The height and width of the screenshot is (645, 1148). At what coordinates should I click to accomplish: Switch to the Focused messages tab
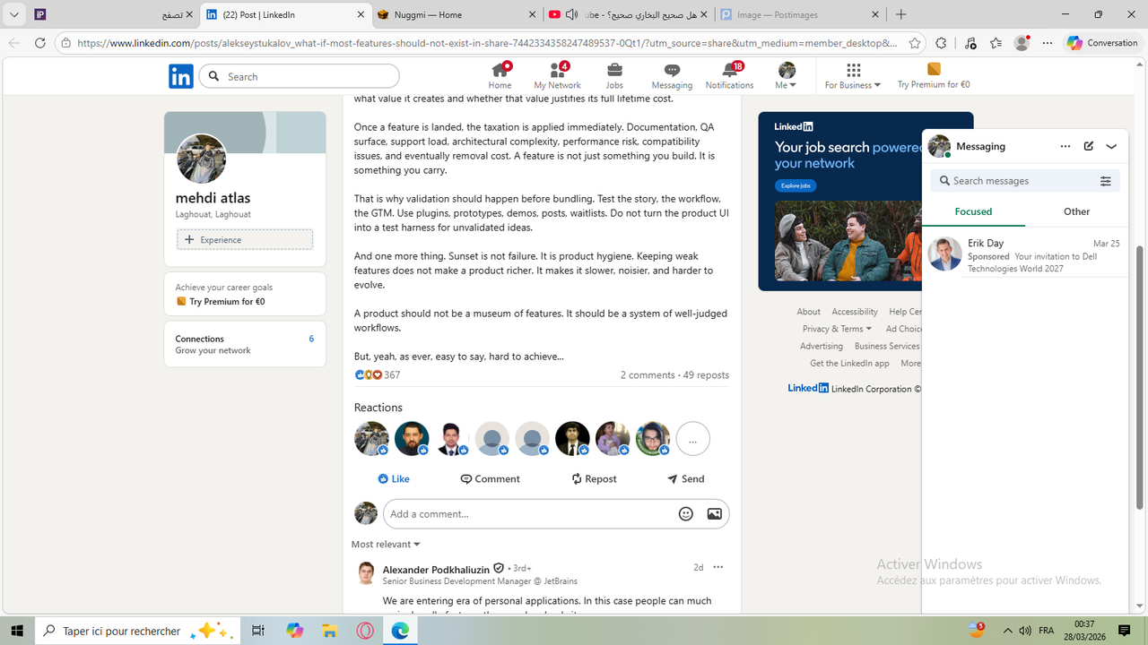(973, 211)
